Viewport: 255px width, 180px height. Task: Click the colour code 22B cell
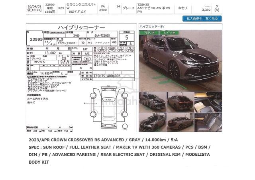[64, 59]
